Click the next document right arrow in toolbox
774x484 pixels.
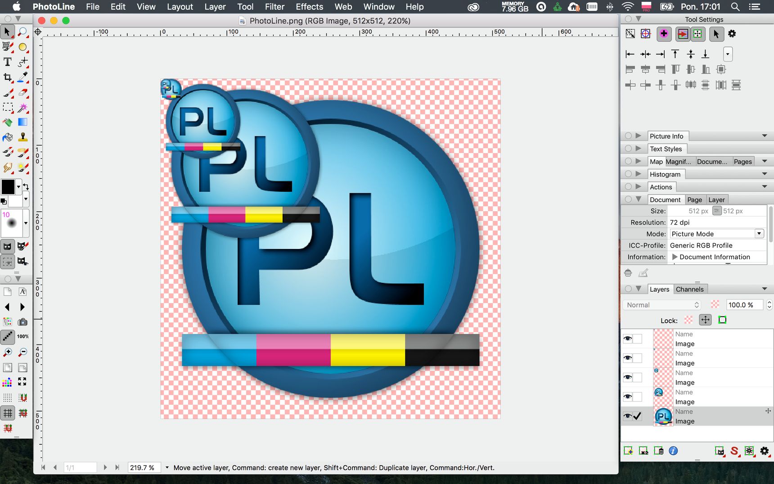22,307
